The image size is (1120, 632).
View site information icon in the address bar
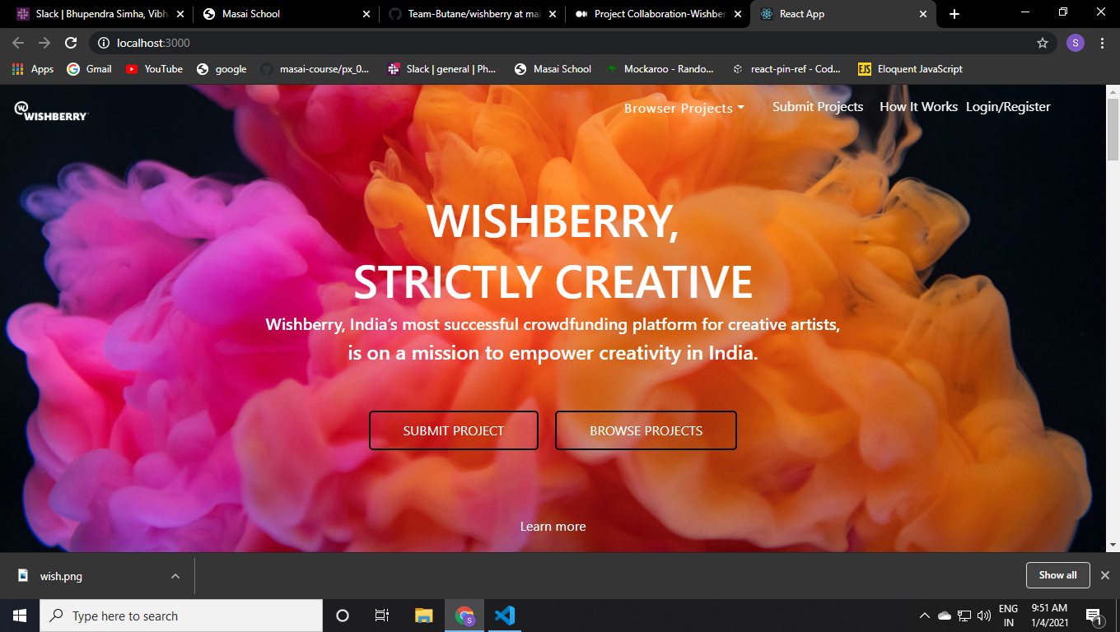104,43
